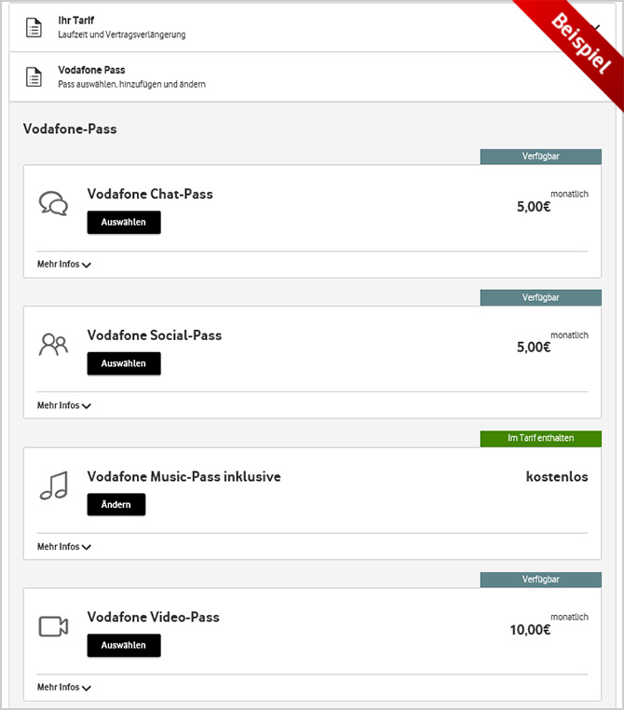The height and width of the screenshot is (710, 624).
Task: Click the Video-Pass camera icon
Action: click(53, 626)
